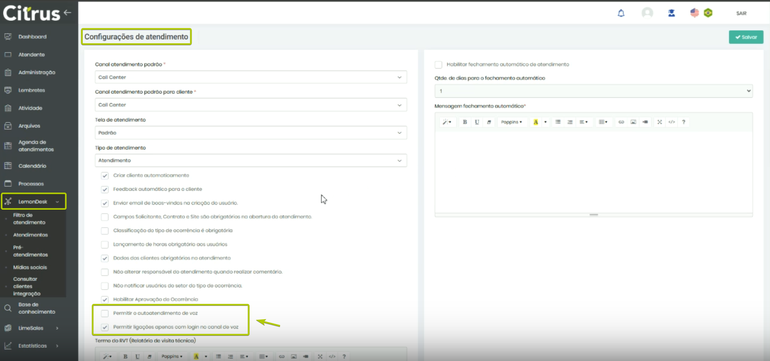Select the Brazil flag language icon
This screenshot has height=361, width=770.
[x=708, y=13]
